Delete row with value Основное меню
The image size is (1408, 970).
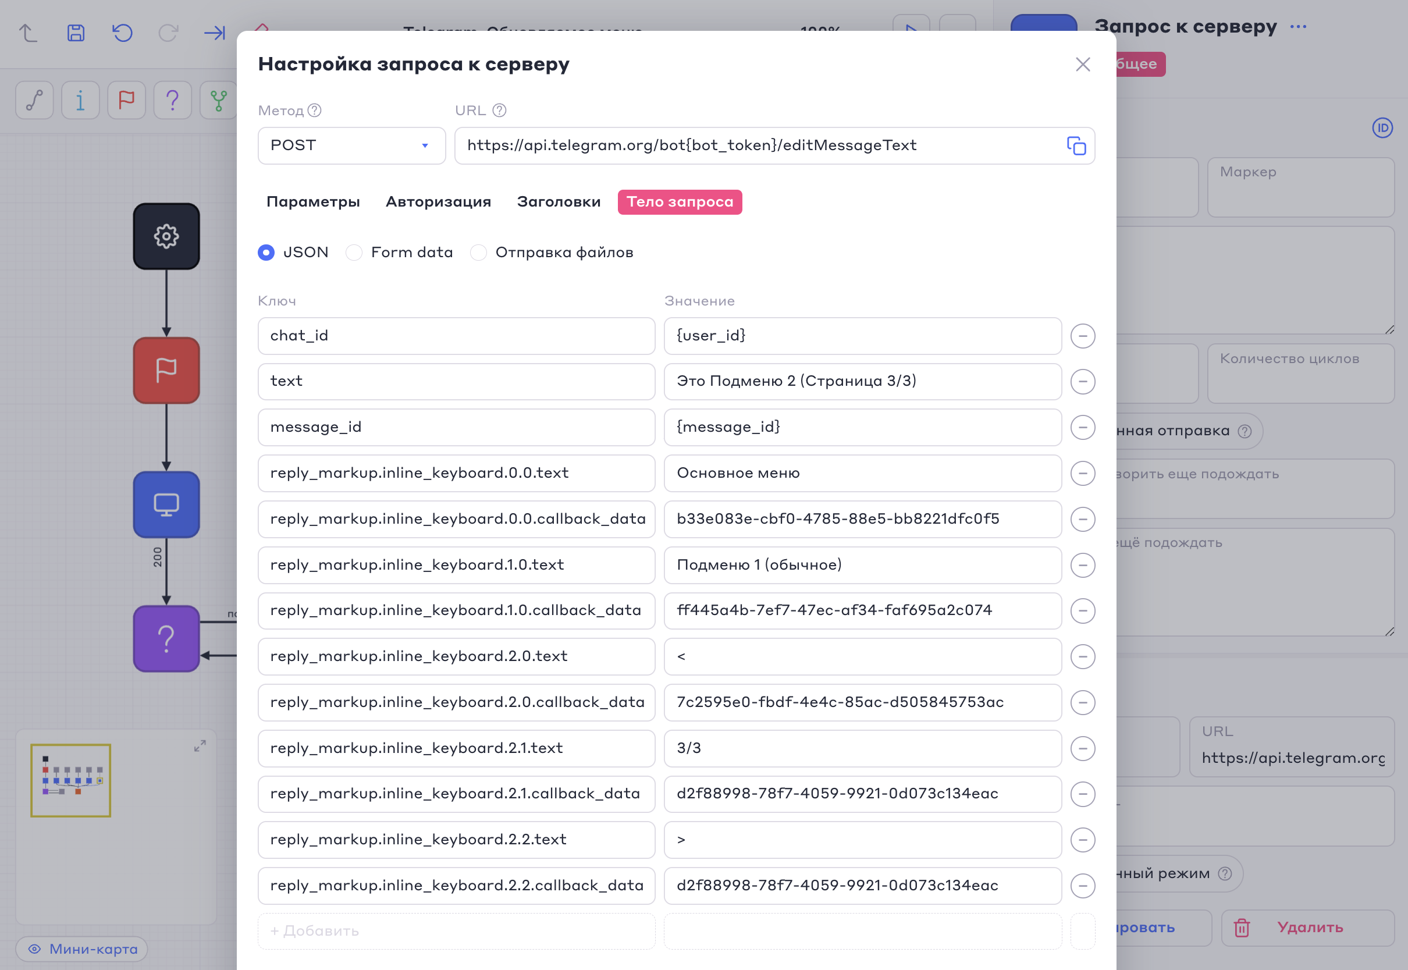(1082, 474)
